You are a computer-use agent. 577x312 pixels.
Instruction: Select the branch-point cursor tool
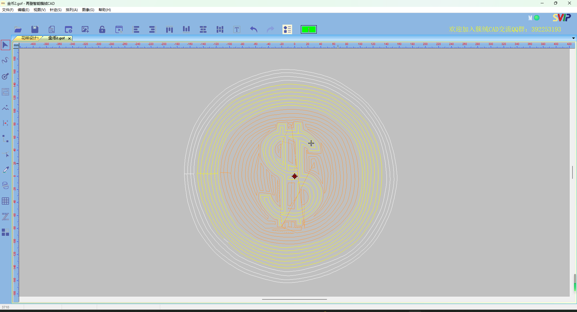click(5, 154)
